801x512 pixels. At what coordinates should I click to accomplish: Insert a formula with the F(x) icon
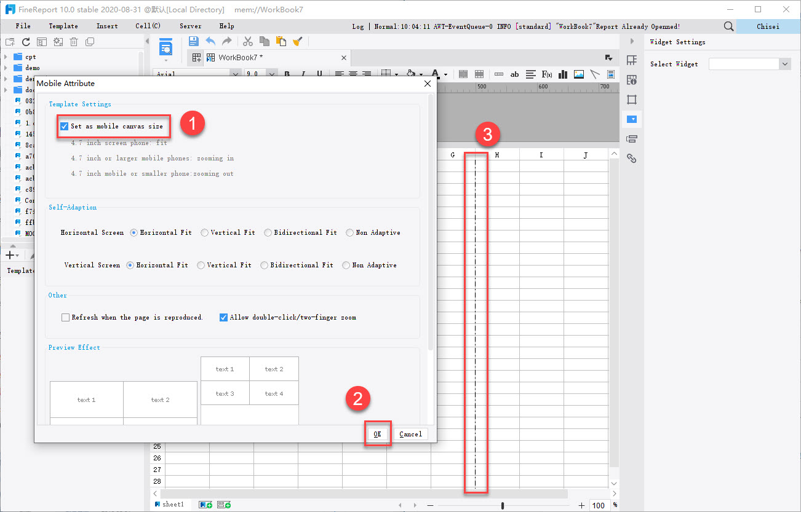[x=546, y=74]
